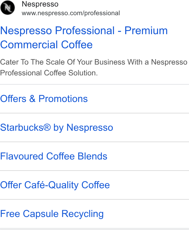Screen dimensions: 189x230
Task: Click the Nespresso site name text
Action: [40, 4]
